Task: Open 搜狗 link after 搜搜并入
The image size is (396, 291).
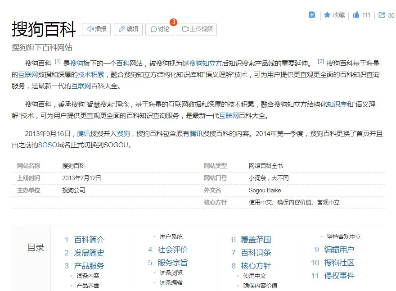Action: pos(123,134)
